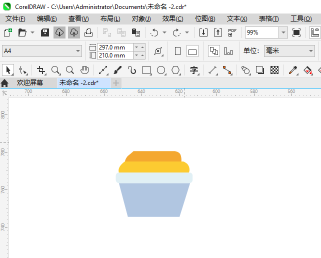Click the Save floppy disk icon

pyautogui.click(x=45, y=32)
